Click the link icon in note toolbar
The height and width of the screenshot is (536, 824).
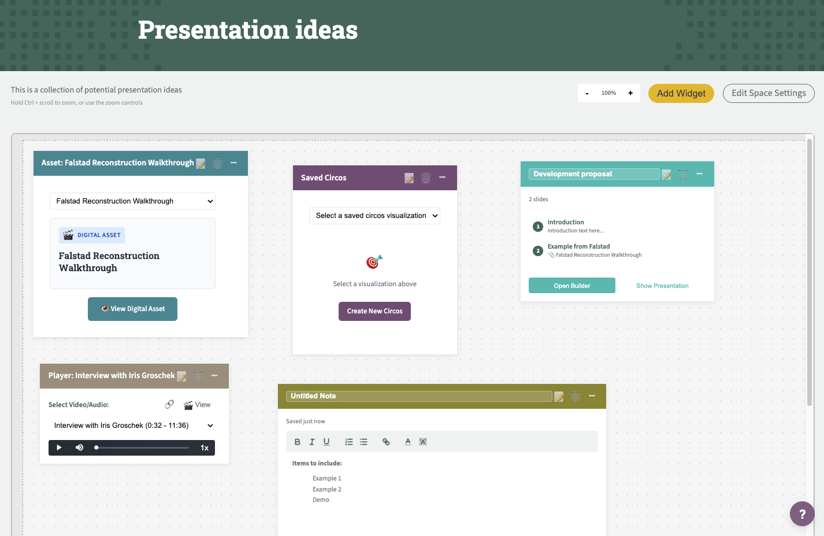coord(386,442)
